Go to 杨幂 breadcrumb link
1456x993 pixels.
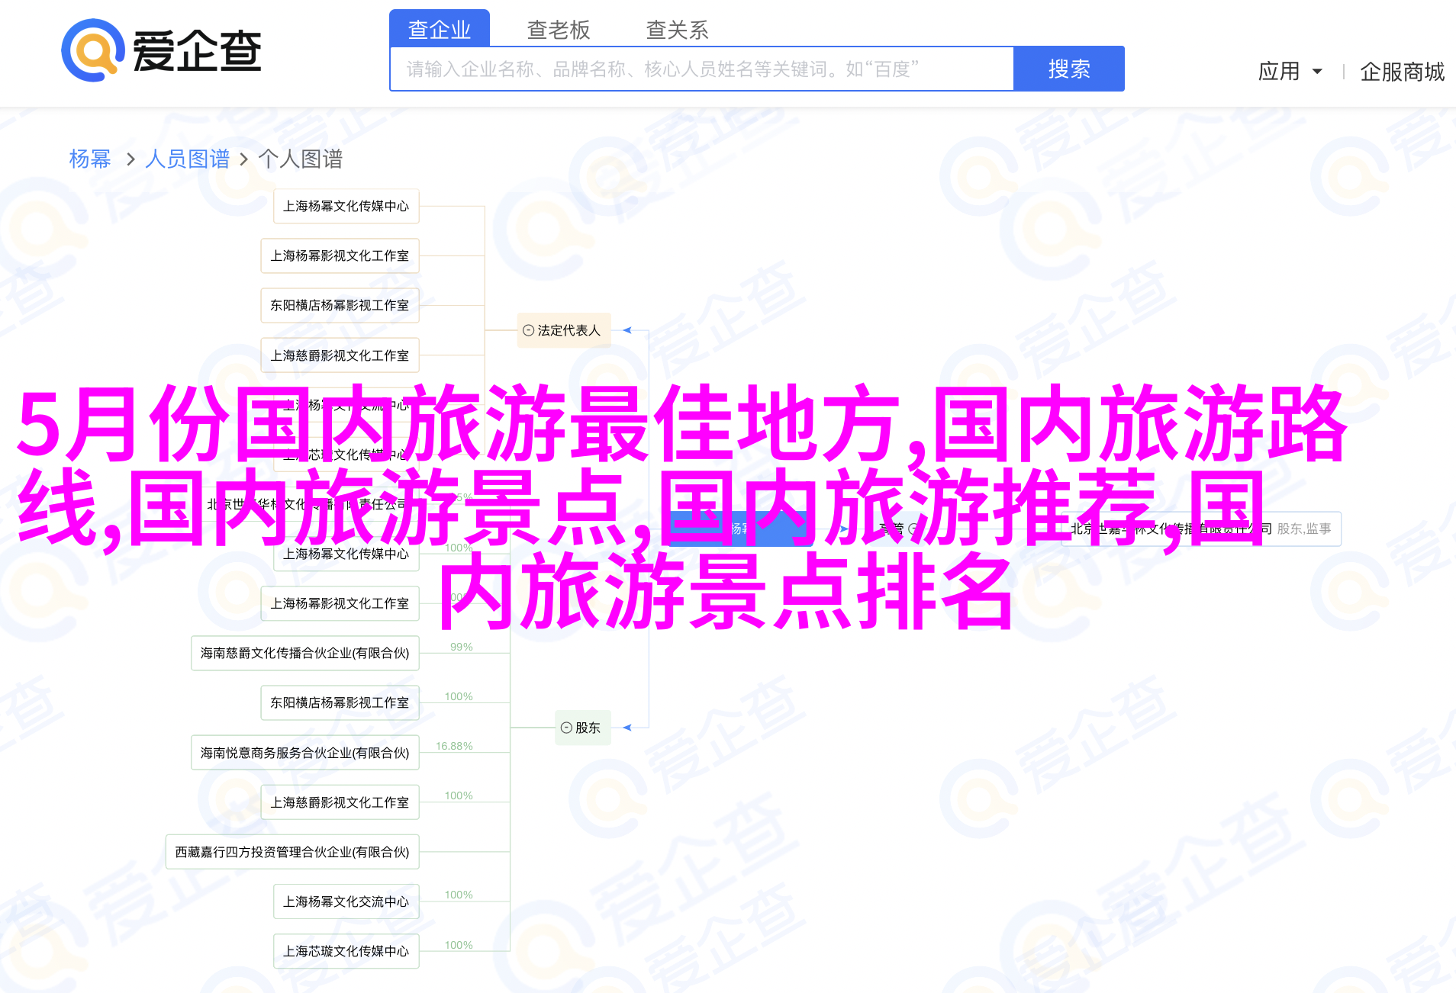point(90,159)
